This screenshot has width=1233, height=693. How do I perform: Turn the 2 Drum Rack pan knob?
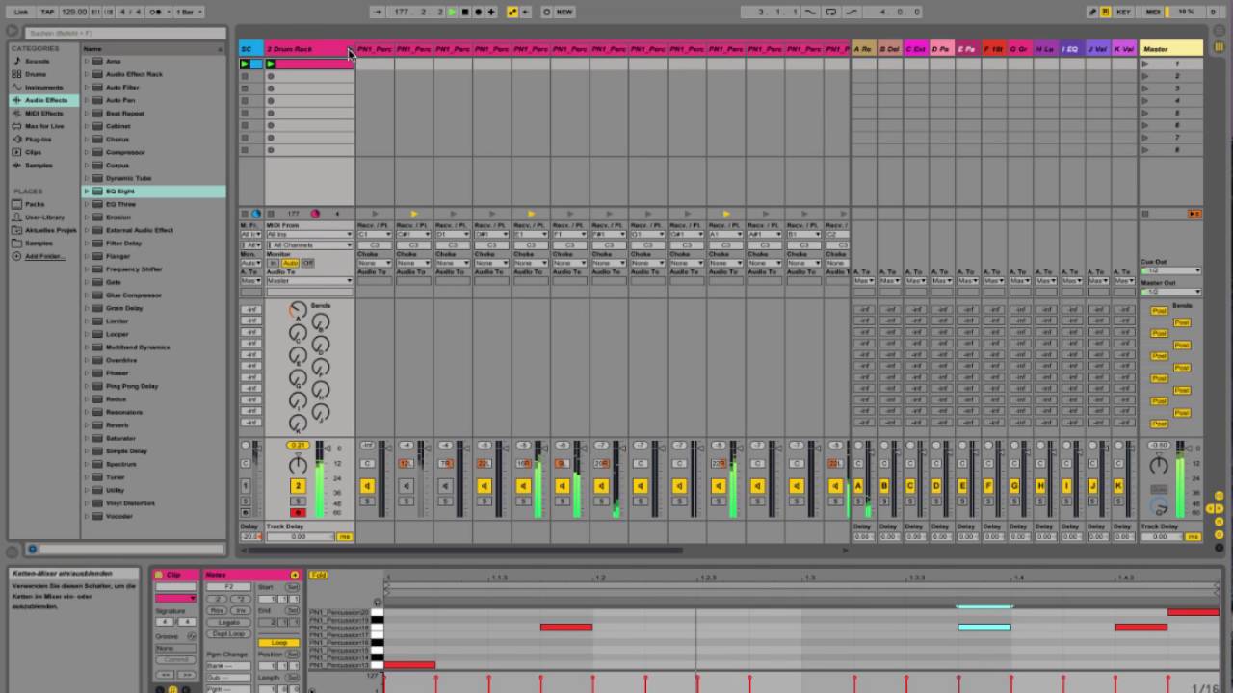(298, 466)
